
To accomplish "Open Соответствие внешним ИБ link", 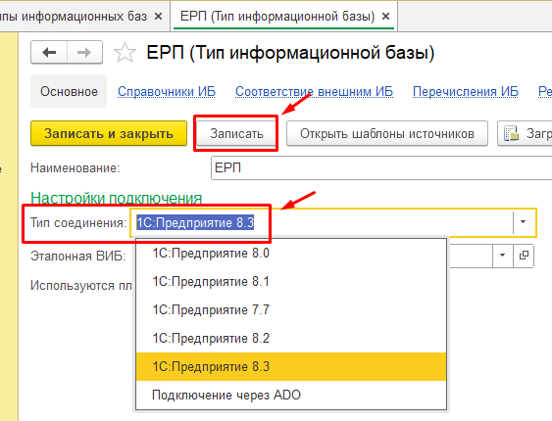I will pos(314,91).
